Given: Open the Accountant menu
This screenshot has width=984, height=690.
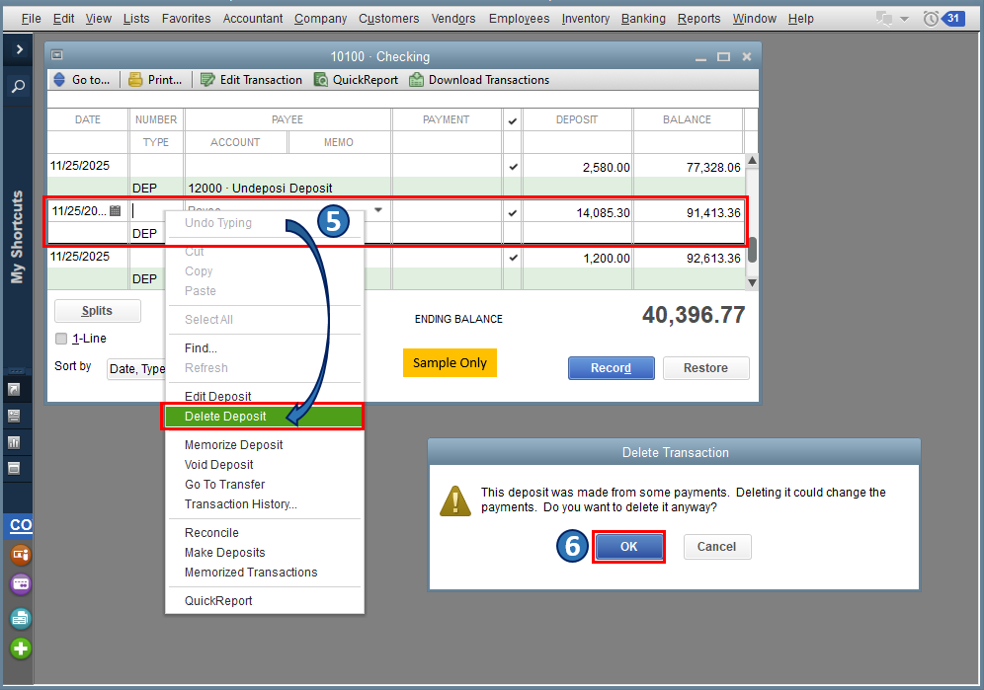Looking at the screenshot, I should (253, 19).
